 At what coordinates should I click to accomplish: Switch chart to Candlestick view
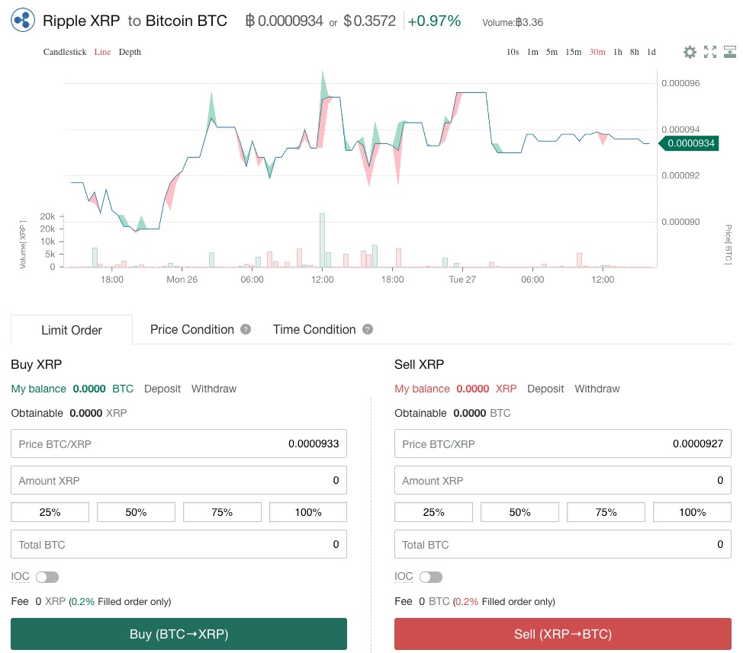click(x=65, y=52)
